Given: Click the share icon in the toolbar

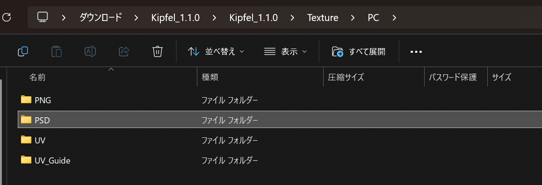Looking at the screenshot, I should [x=124, y=52].
